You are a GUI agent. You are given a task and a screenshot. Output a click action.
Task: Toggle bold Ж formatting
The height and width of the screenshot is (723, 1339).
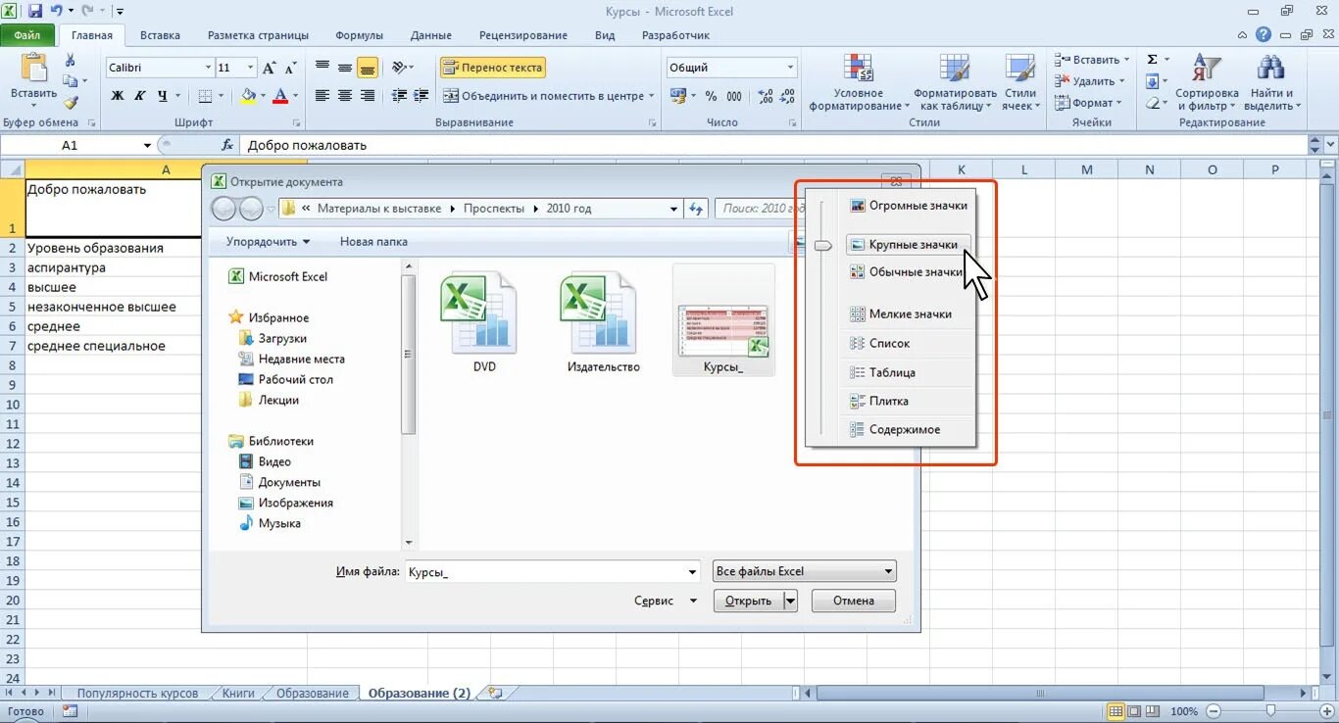118,96
